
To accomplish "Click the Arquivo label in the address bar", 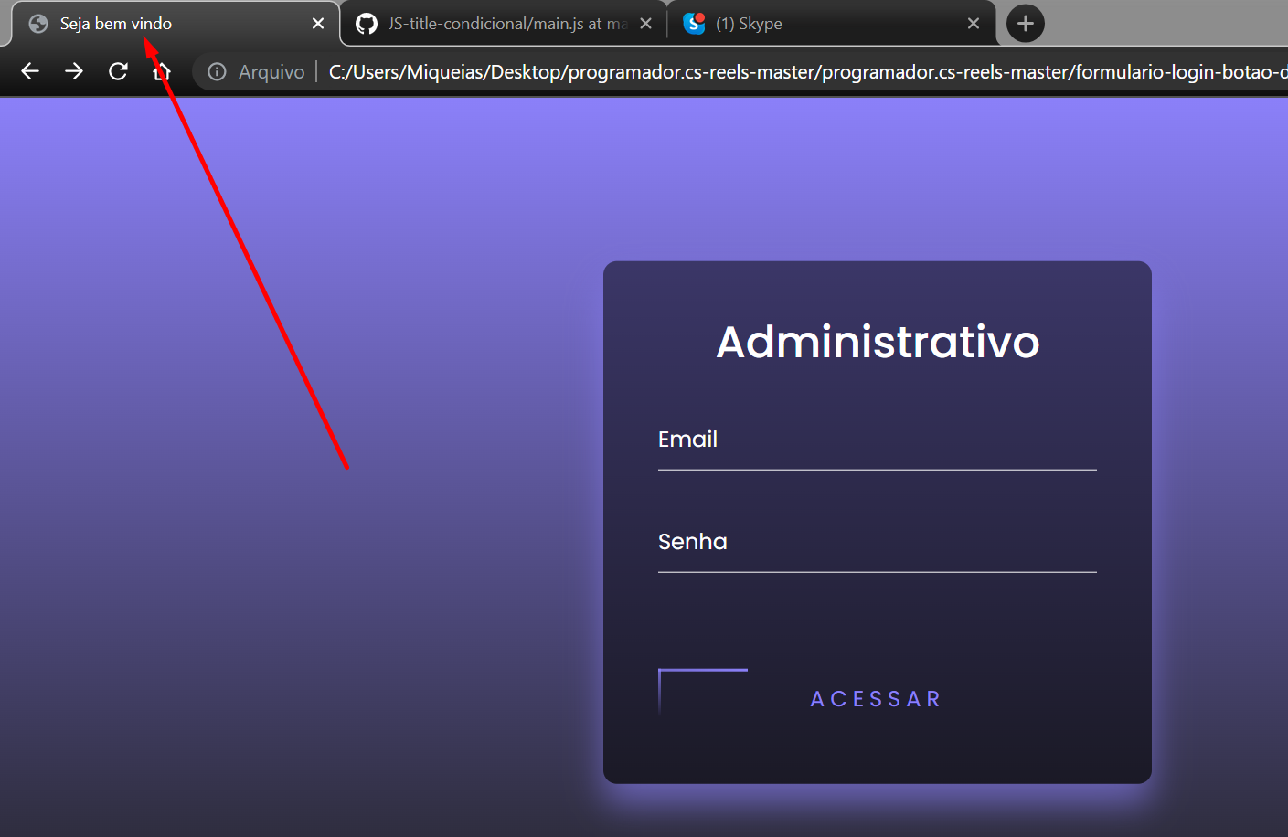I will (270, 71).
